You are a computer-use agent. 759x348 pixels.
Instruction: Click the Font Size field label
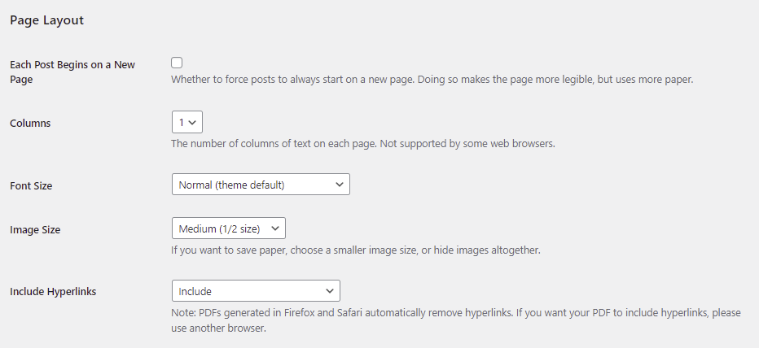click(31, 186)
